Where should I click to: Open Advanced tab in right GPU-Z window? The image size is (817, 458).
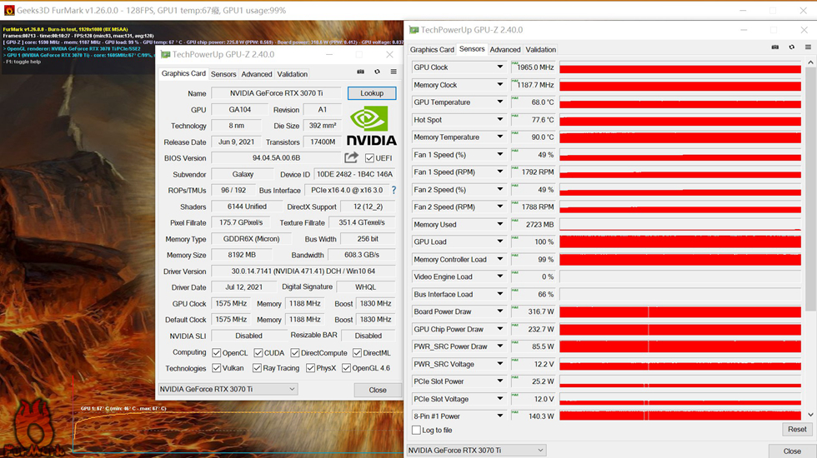coord(505,49)
